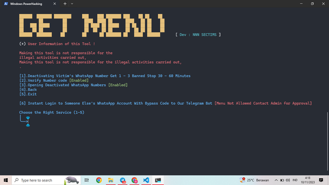The image size is (329, 185).
Task: Click the IND language indicator
Action: pyautogui.click(x=295, y=180)
